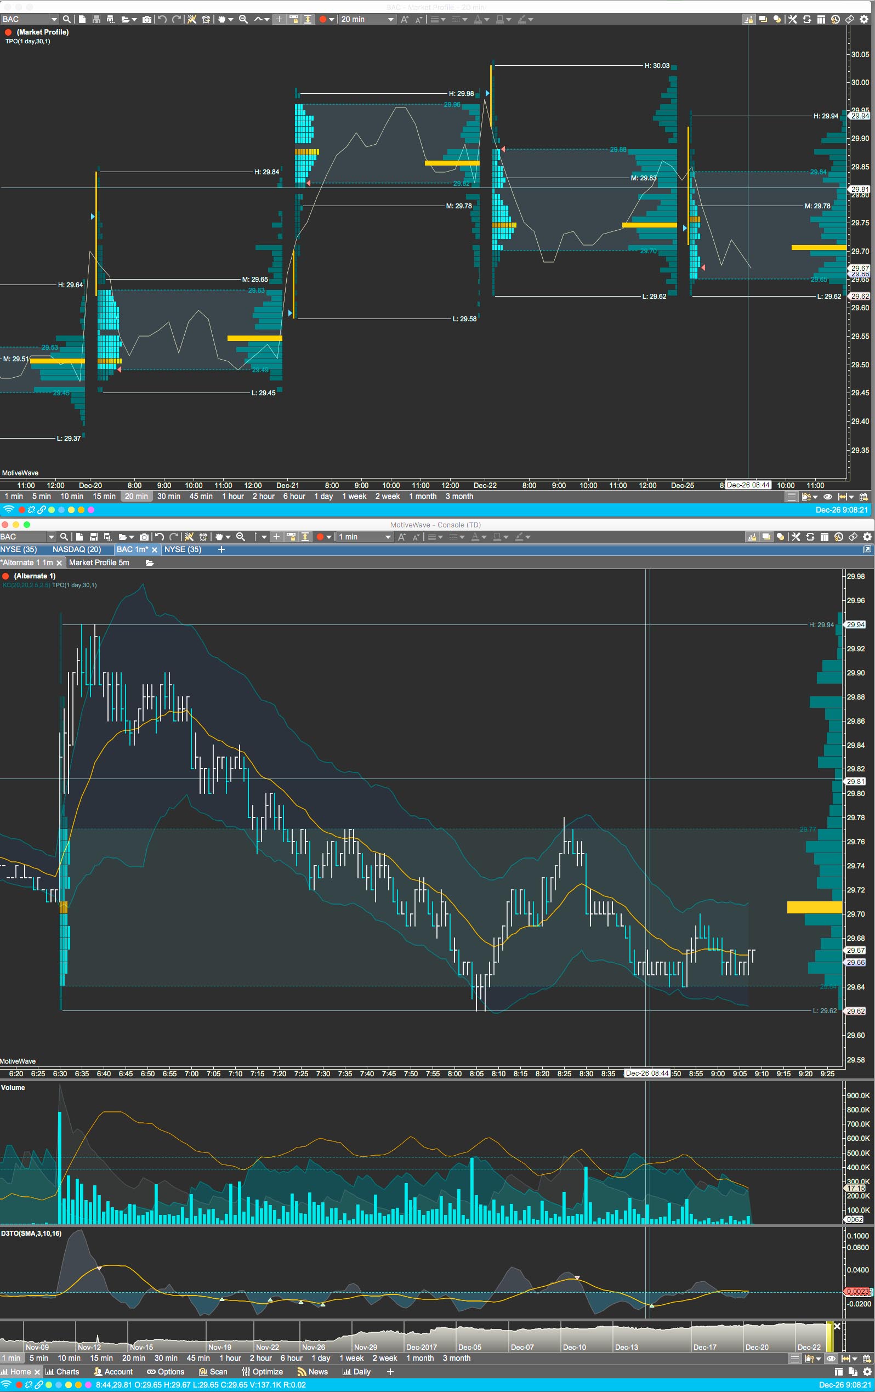Decrease font size in the Console toolbar
Screen dimensions: 875x1392
[x=416, y=536]
